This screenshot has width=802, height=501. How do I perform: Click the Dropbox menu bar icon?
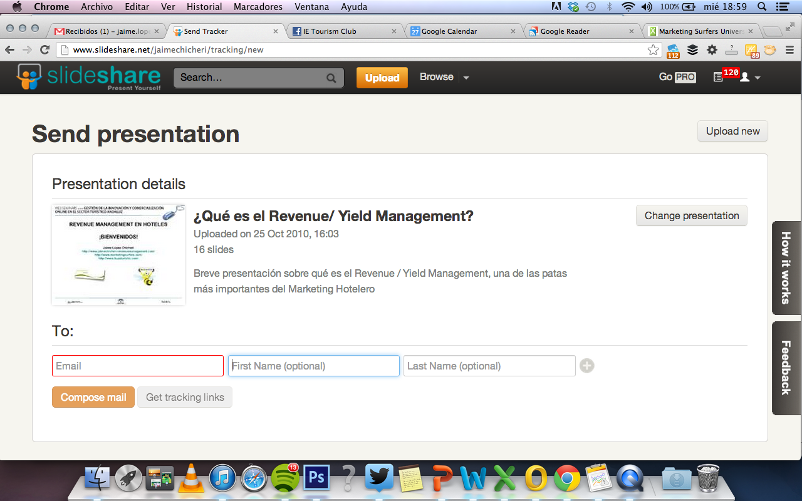tap(573, 7)
